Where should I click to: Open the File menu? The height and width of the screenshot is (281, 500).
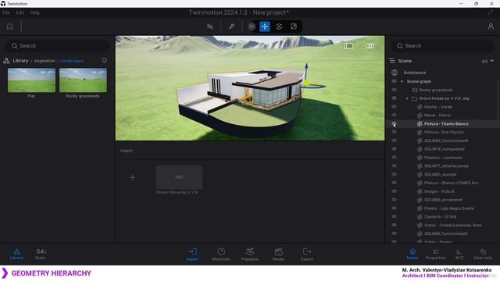tap(6, 12)
